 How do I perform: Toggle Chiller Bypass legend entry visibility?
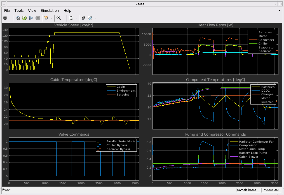pos(117,145)
